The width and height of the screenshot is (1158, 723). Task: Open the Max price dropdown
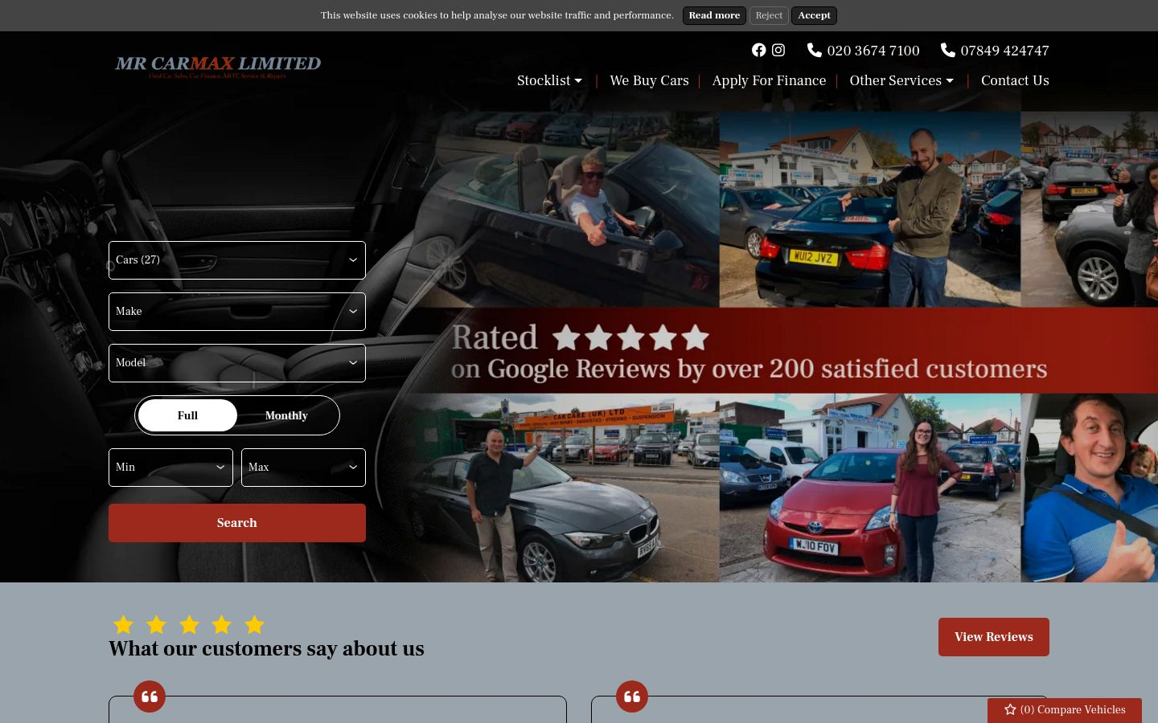[x=303, y=468]
